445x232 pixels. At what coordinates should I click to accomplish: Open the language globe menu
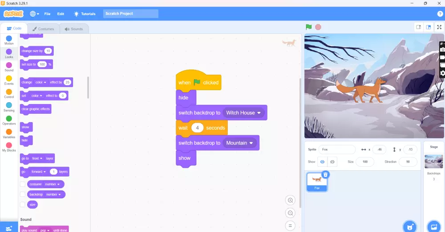34,14
